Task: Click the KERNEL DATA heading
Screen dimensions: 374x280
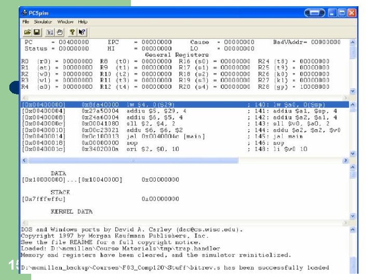Action: [x=72, y=212]
